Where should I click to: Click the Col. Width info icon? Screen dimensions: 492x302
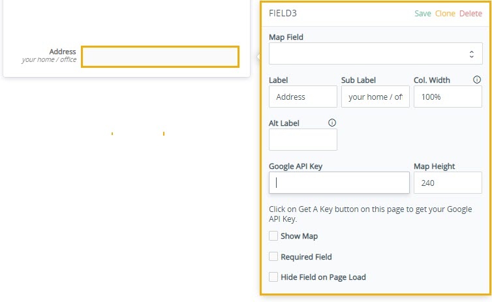point(476,80)
